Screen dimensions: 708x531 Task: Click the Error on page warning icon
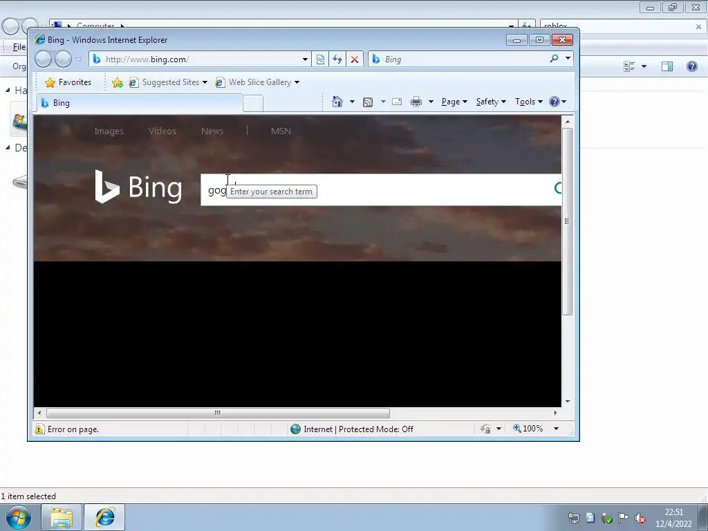(39, 429)
